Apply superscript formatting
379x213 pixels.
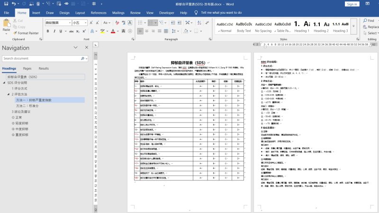(84, 31)
